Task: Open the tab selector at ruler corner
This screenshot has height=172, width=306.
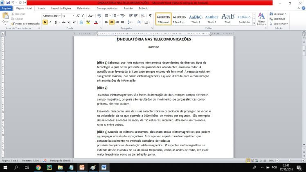Action: coord(3,34)
